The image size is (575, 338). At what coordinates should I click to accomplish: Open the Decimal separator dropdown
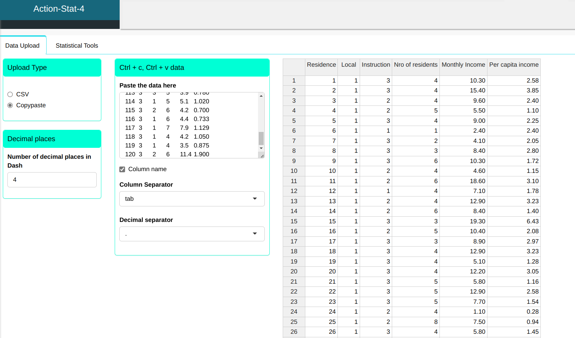tap(192, 234)
